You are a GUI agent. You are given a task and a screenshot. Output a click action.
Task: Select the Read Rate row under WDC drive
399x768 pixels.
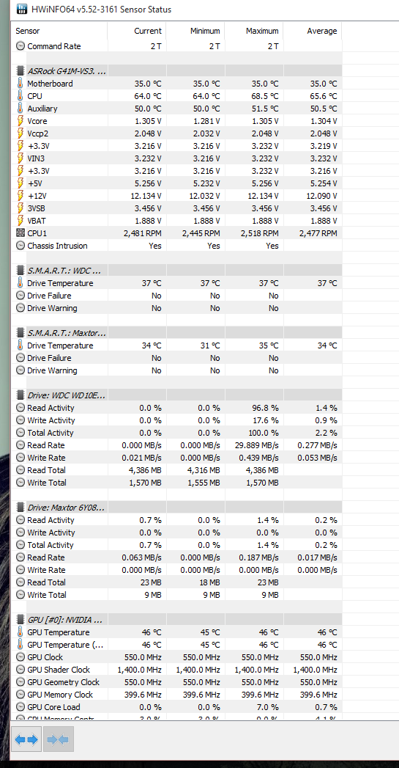[x=176, y=445]
